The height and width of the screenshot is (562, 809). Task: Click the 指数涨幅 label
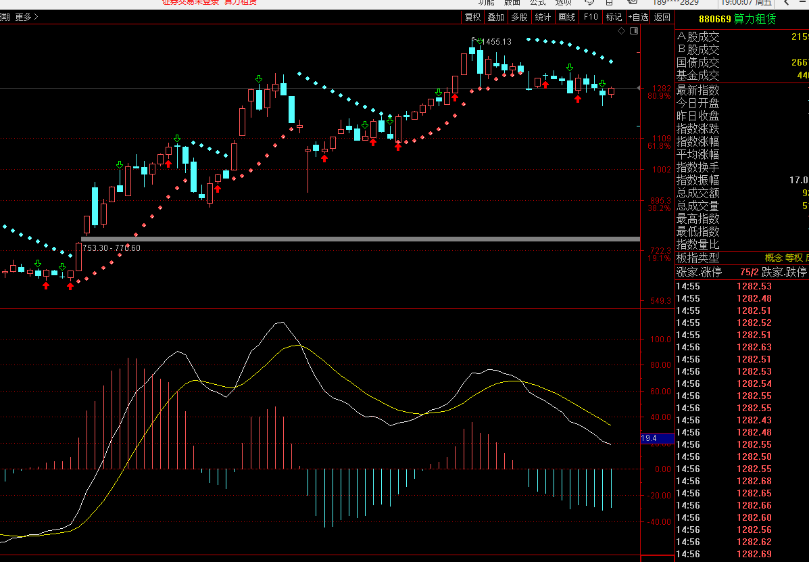point(697,142)
